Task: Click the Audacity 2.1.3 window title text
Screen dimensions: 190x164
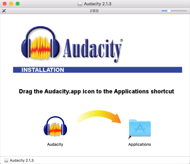Action: pyautogui.click(x=98, y=4)
